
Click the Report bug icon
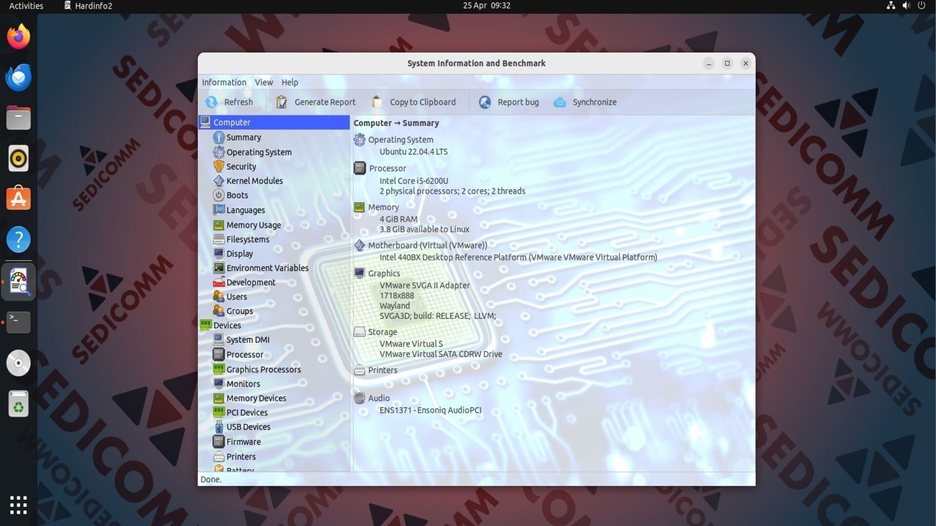point(485,102)
